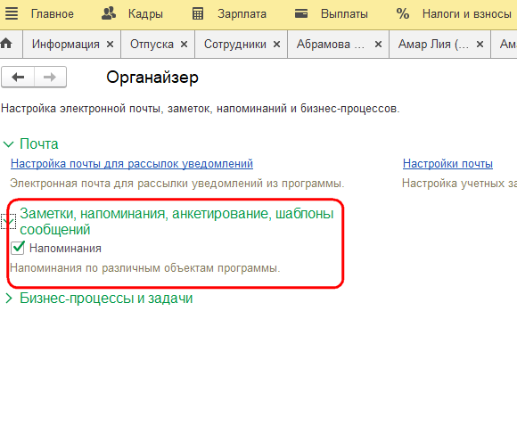The image size is (517, 434).
Task: Click the Почта section heading
Action: tap(39, 144)
